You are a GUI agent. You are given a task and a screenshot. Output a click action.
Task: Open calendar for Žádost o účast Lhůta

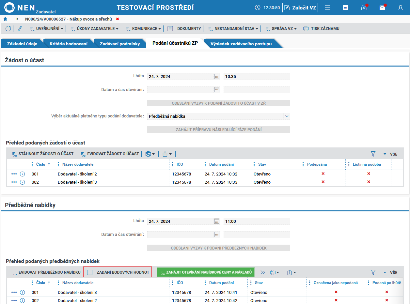pos(217,76)
